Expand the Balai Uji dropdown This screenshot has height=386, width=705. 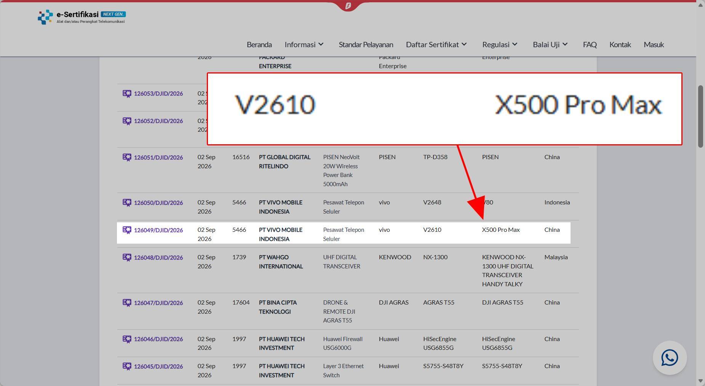coord(550,45)
